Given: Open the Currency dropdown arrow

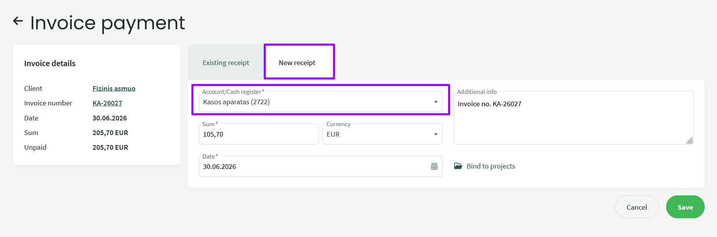Looking at the screenshot, I should click(x=436, y=134).
